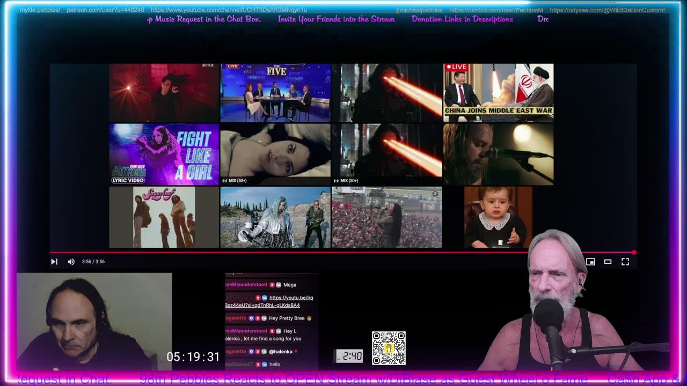Open the top-row red laser eyes thumbnail
The image size is (687, 386).
386,93
